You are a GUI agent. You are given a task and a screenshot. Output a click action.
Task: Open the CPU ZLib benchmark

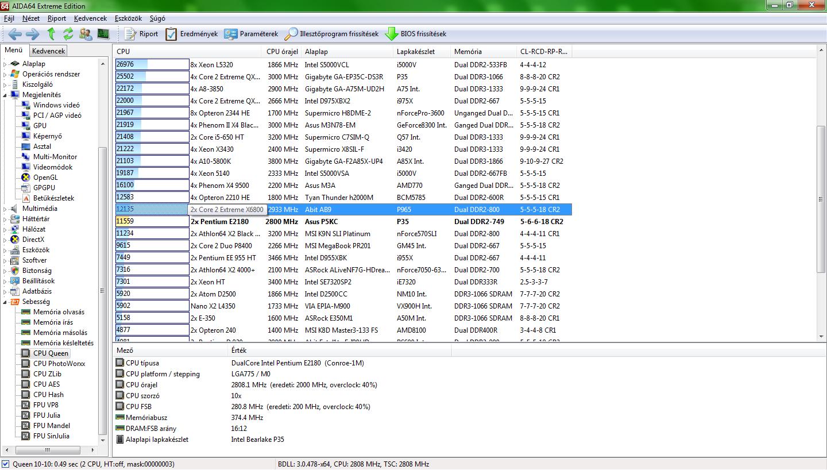(x=47, y=374)
